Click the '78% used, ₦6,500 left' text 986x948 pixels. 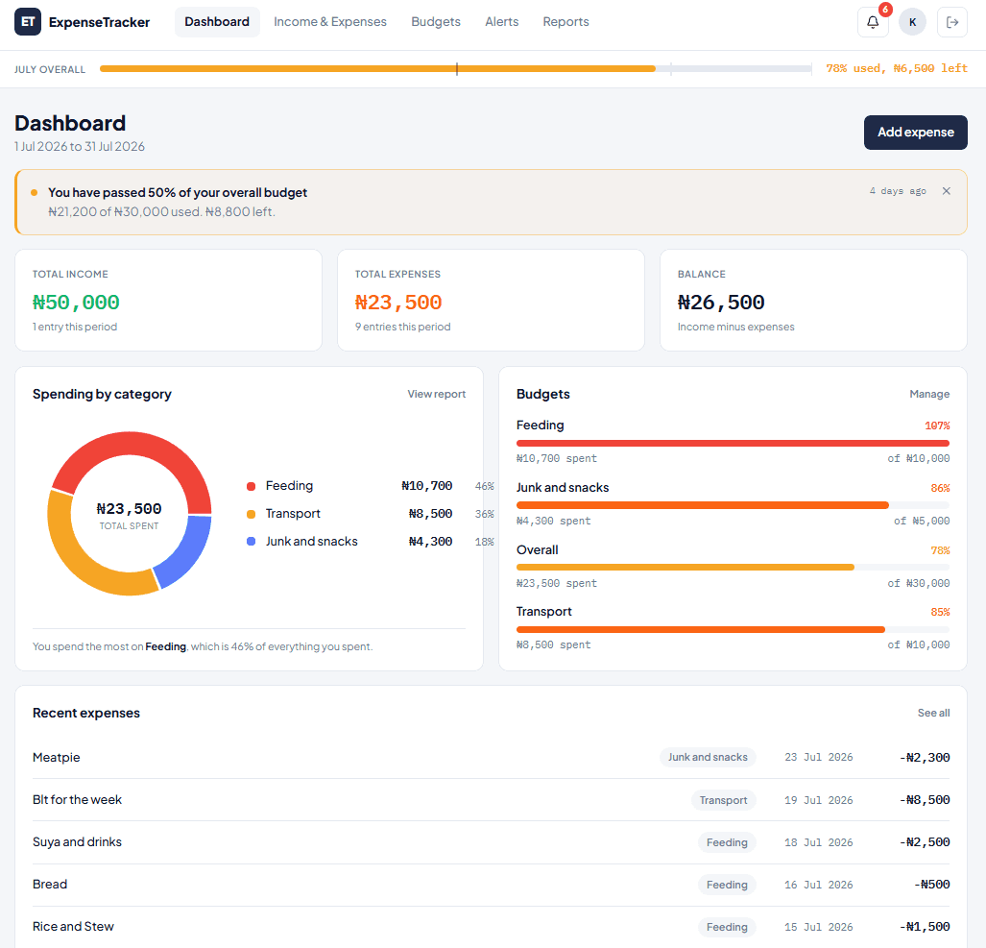[897, 68]
